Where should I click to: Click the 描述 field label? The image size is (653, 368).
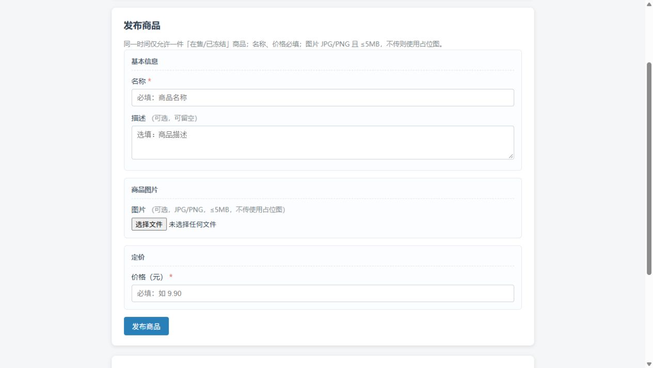[138, 118]
